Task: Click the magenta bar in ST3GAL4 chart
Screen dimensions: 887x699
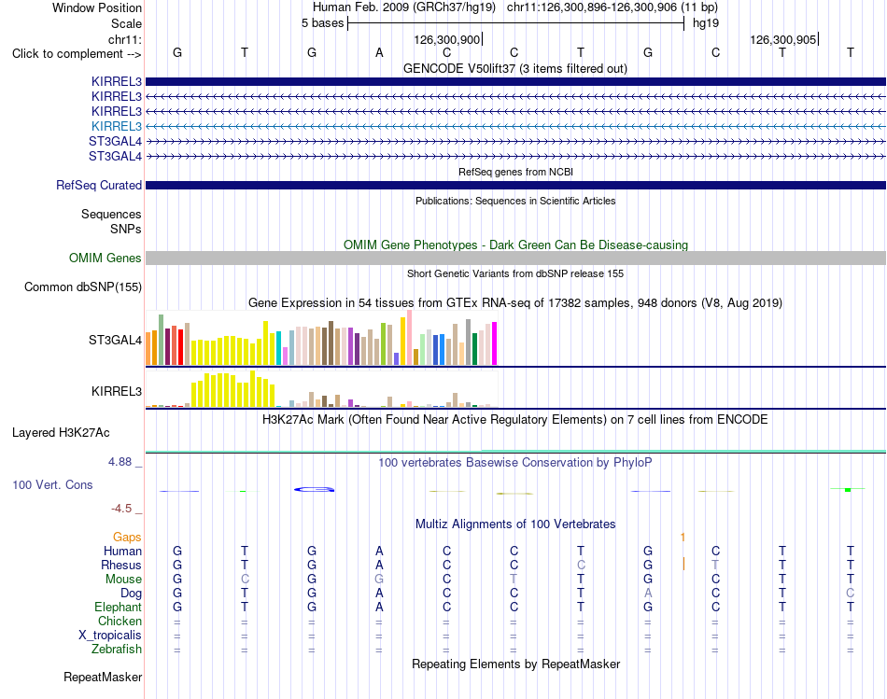Action: 495,343
